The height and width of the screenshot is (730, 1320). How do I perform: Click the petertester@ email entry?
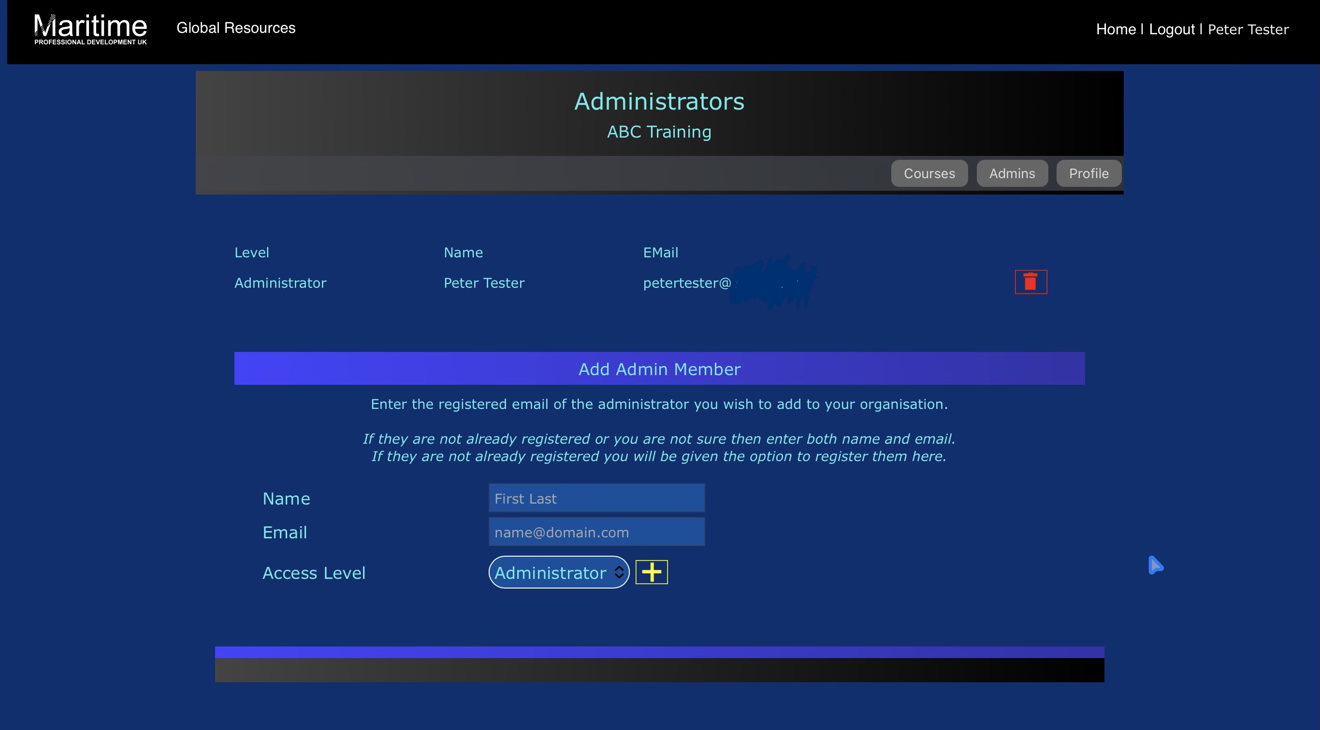click(687, 283)
